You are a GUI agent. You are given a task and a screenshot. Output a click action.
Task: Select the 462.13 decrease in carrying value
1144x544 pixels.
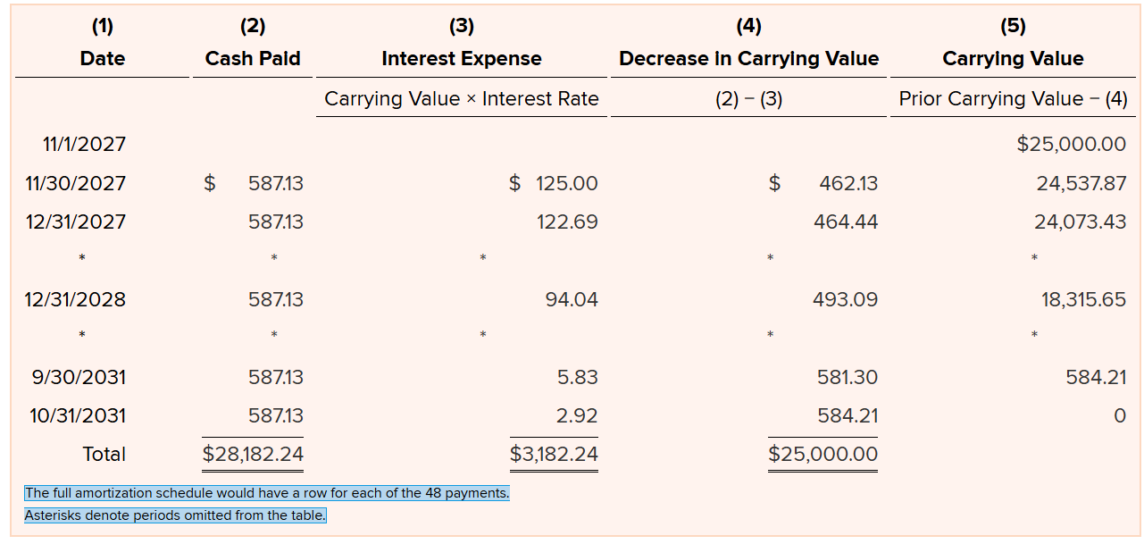pyautogui.click(x=848, y=183)
